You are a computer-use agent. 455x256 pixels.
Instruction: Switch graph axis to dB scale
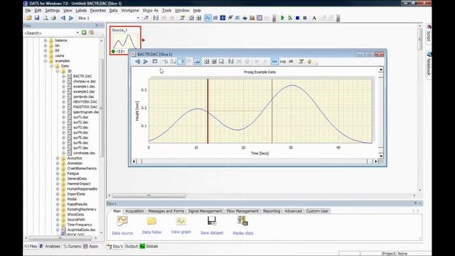(x=291, y=62)
